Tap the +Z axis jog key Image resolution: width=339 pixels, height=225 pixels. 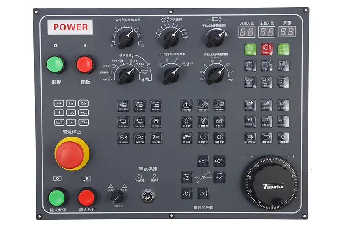coord(219,177)
